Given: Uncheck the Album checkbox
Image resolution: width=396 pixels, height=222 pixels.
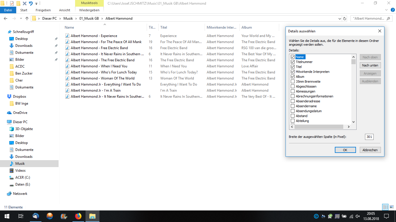Looking at the screenshot, I should [293, 77].
